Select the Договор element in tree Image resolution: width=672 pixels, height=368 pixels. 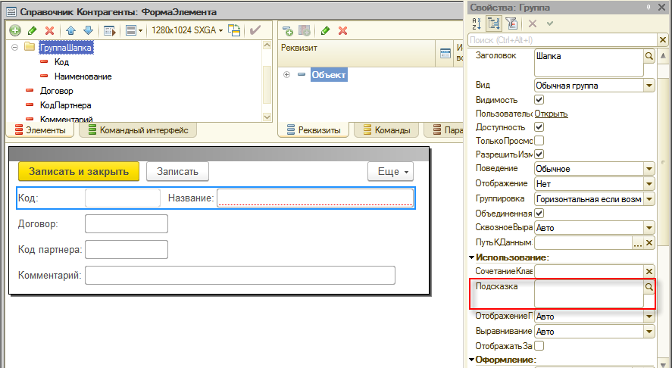[57, 91]
